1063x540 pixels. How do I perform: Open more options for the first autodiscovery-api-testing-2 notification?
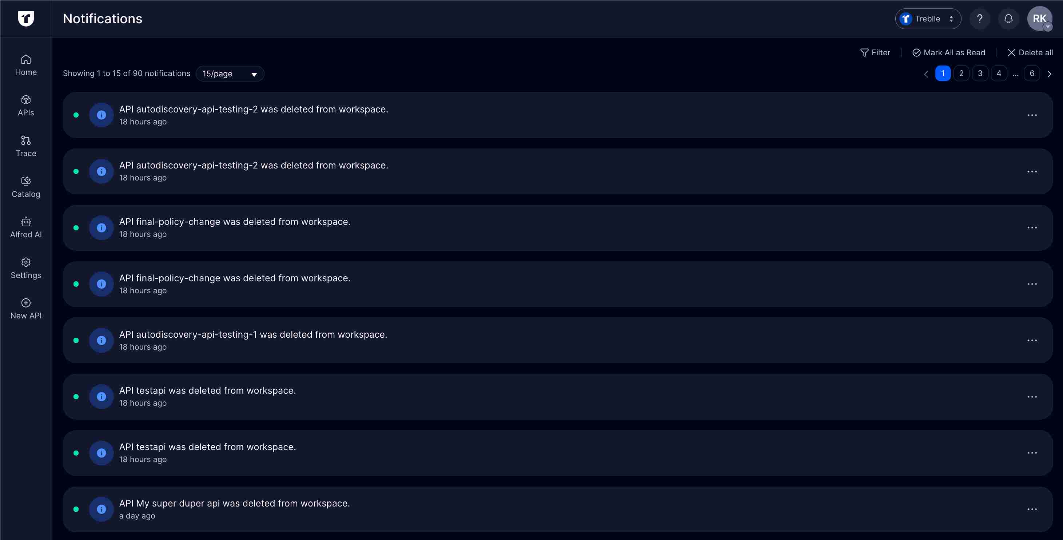[x=1032, y=115]
